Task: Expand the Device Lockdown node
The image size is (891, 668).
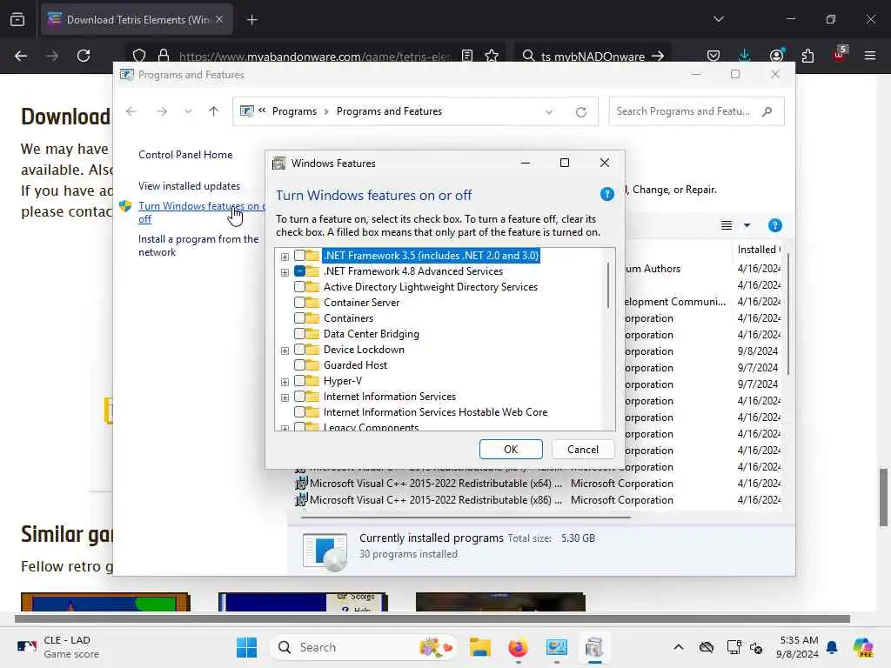Action: (x=285, y=351)
